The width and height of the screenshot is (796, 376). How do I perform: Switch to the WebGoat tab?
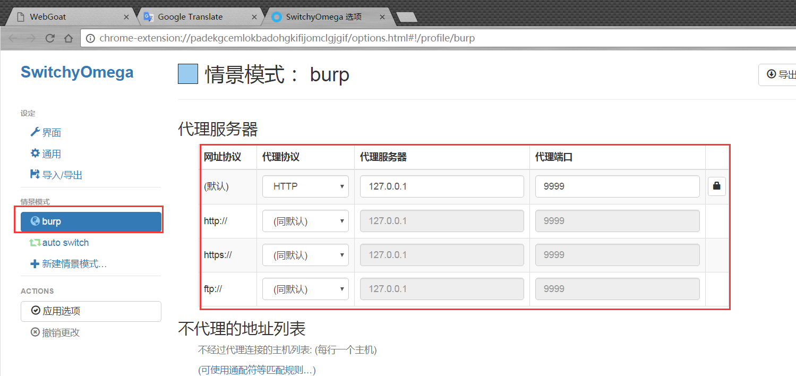[x=71, y=16]
